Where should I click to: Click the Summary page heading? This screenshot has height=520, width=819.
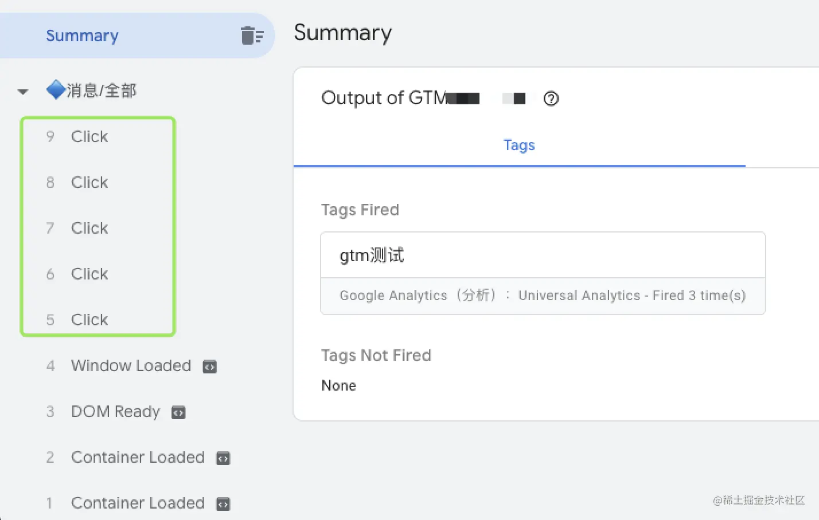coord(343,33)
